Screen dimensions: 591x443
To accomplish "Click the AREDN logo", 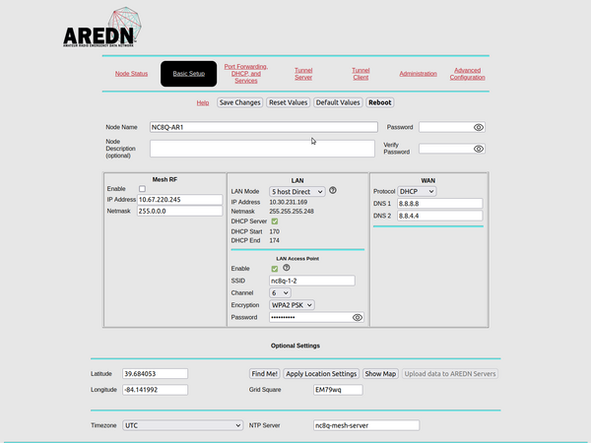I will click(102, 28).
